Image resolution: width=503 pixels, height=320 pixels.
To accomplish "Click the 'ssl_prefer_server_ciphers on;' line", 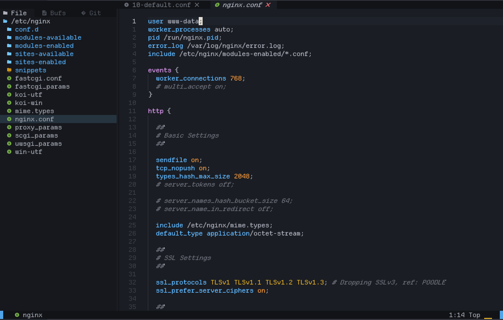I will click(212, 291).
